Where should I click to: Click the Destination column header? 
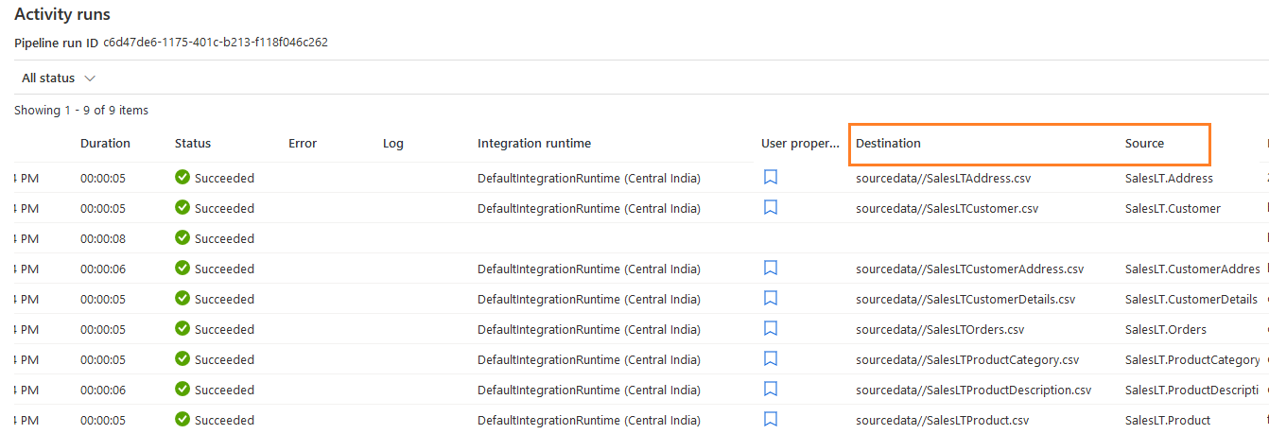click(x=888, y=144)
